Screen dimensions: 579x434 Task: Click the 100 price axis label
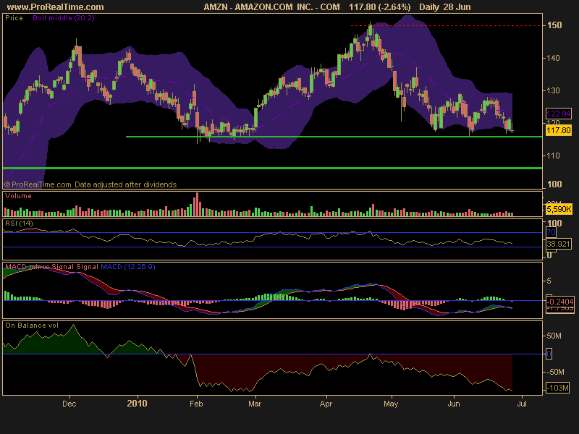click(x=554, y=184)
